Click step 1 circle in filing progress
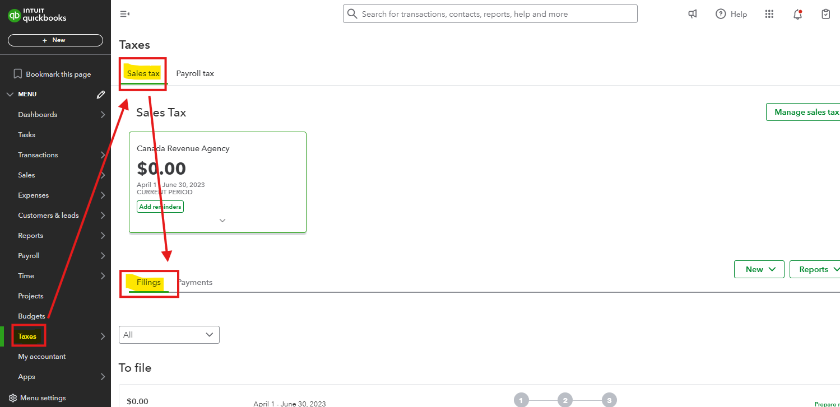 click(521, 400)
